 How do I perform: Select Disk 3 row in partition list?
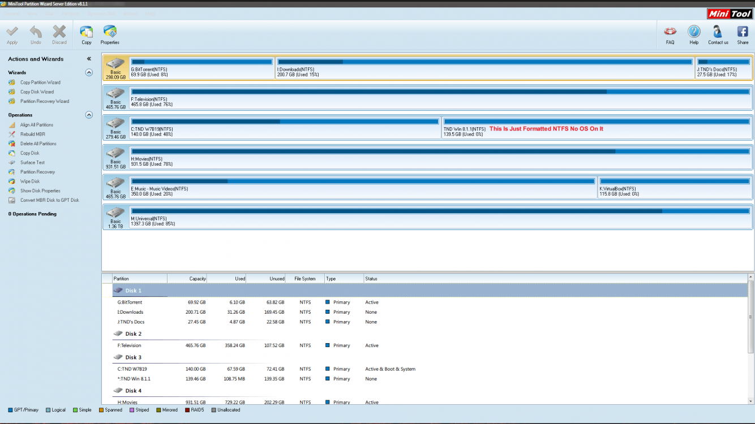(430, 357)
